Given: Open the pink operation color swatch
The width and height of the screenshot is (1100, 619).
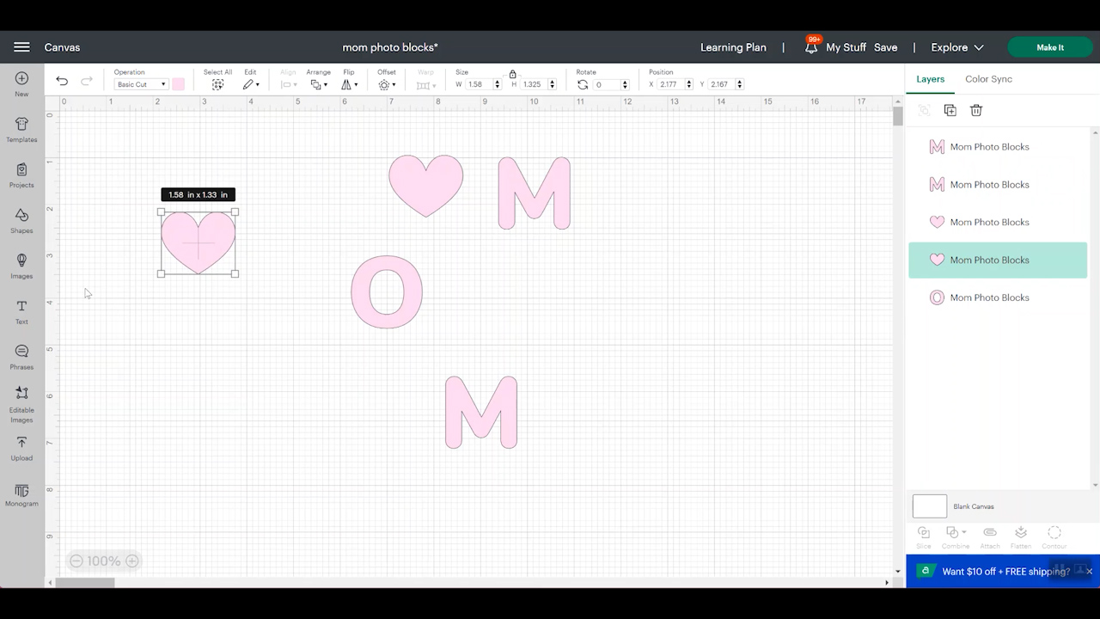Looking at the screenshot, I should [178, 84].
